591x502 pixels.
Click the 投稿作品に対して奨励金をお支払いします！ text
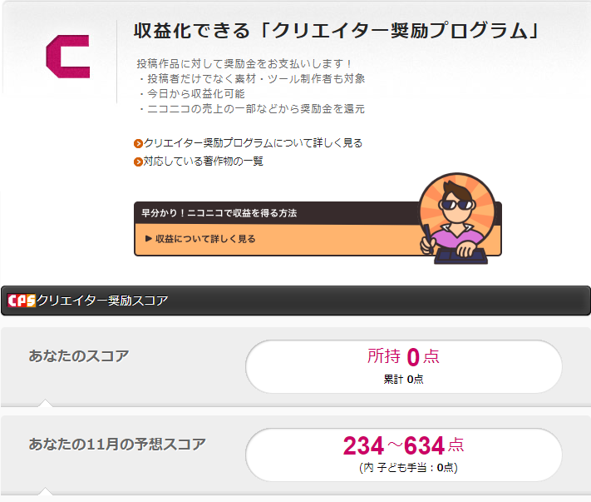(x=245, y=64)
